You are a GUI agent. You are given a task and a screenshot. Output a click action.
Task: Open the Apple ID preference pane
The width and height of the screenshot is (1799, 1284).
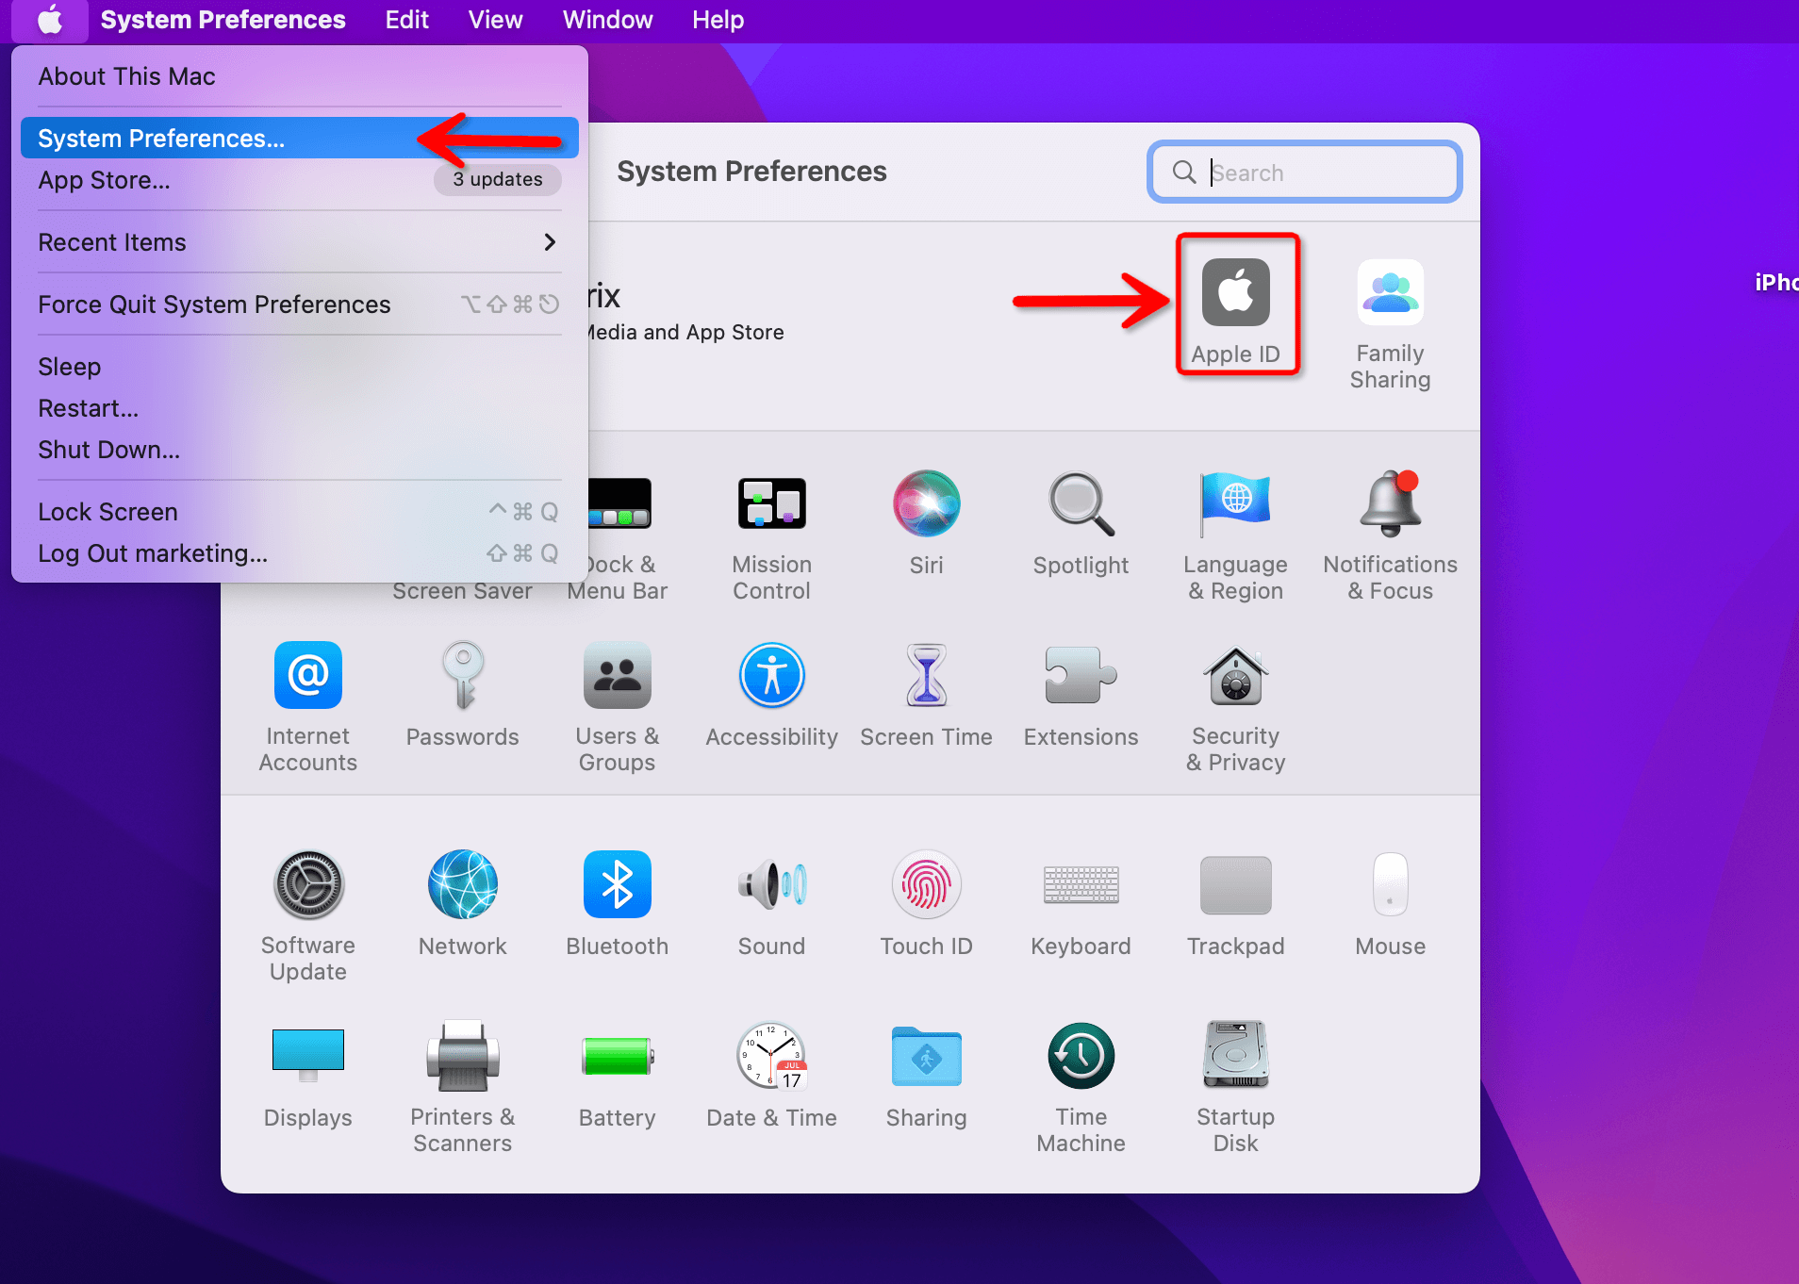tap(1235, 311)
